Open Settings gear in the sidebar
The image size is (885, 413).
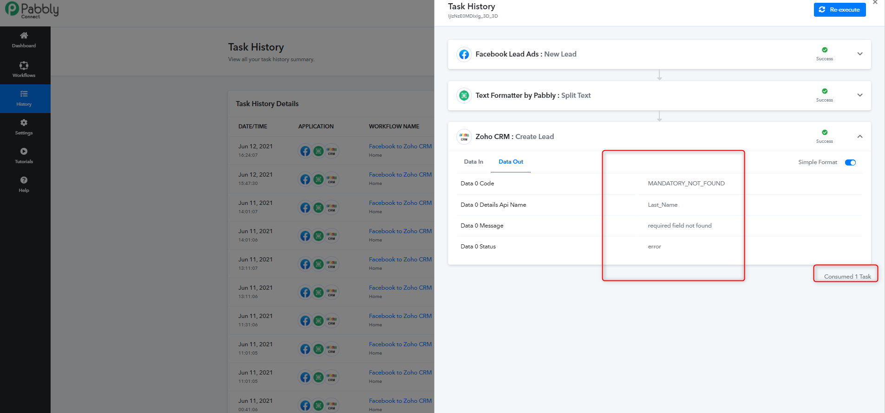pyautogui.click(x=24, y=123)
